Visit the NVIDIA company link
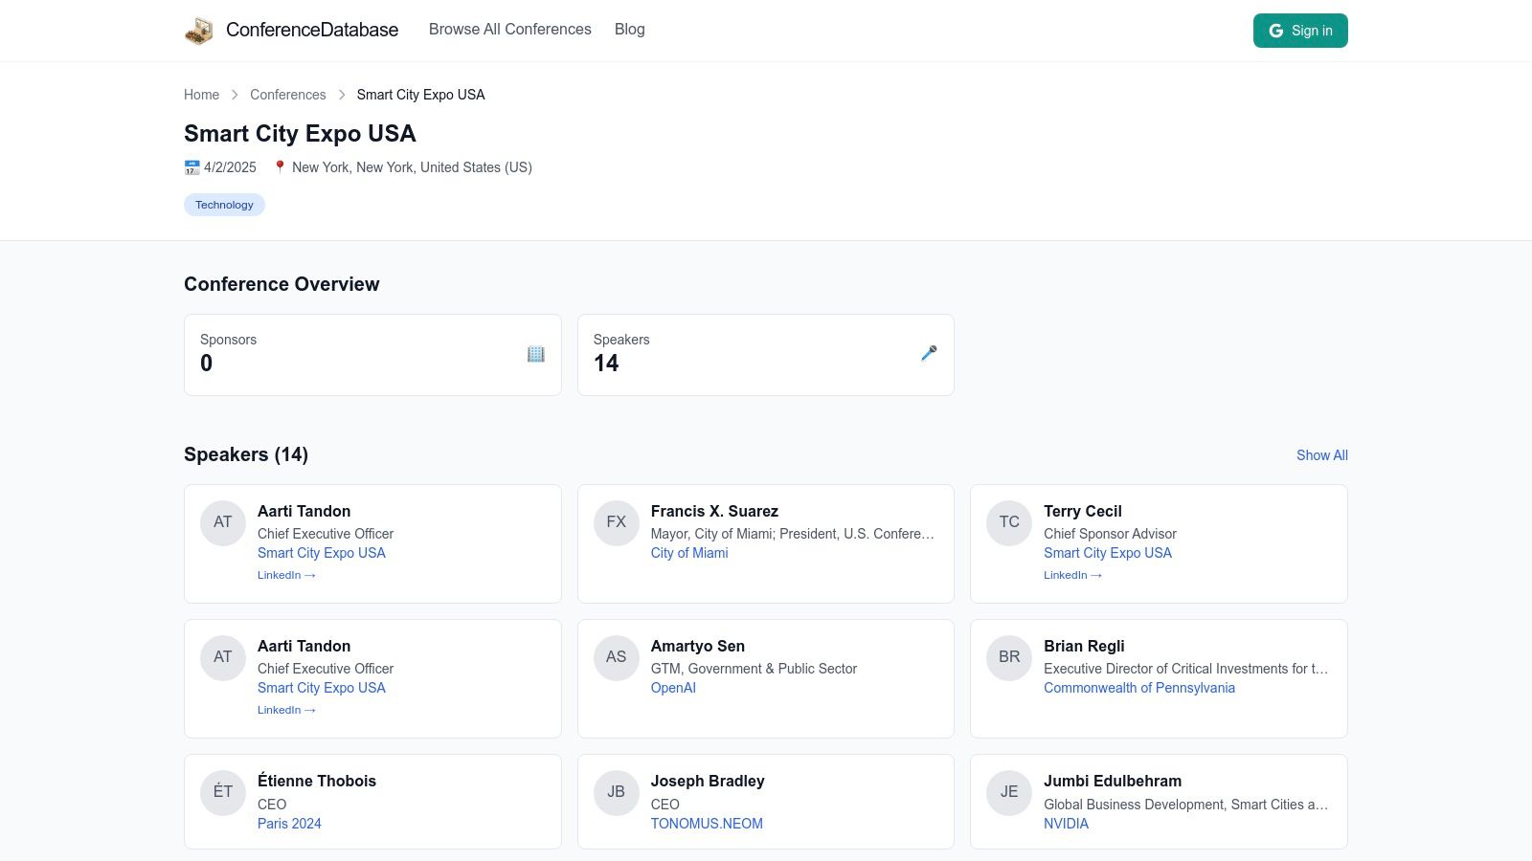Image resolution: width=1532 pixels, height=861 pixels. point(1066,824)
